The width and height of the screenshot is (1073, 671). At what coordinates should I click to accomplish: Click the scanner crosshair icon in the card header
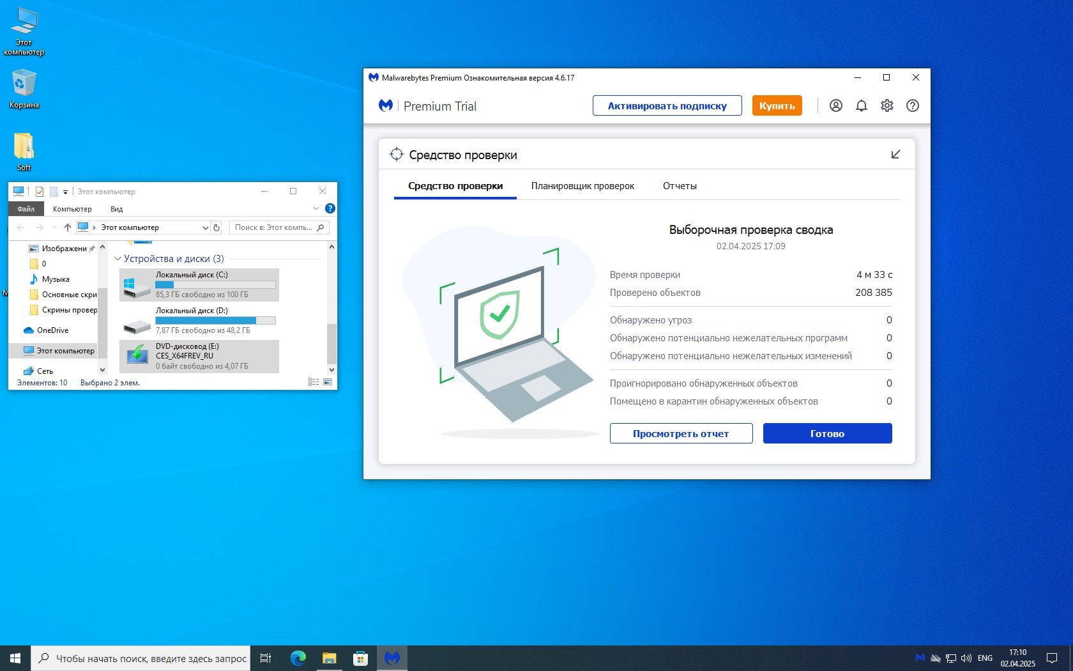(x=397, y=155)
